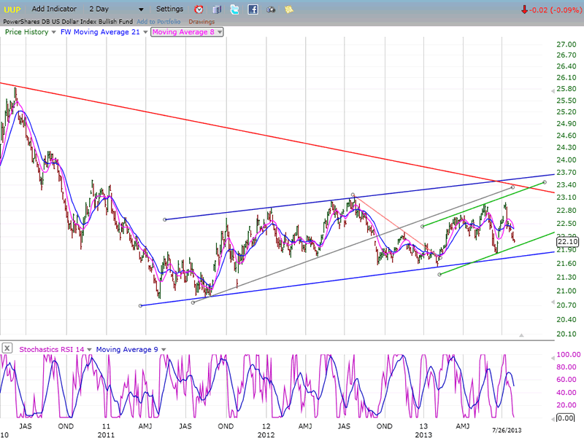Click the icon right of alarm clock

(x=217, y=9)
